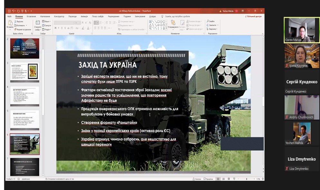
Task: Open the Макет layout dropdown
Action: pos(46,22)
